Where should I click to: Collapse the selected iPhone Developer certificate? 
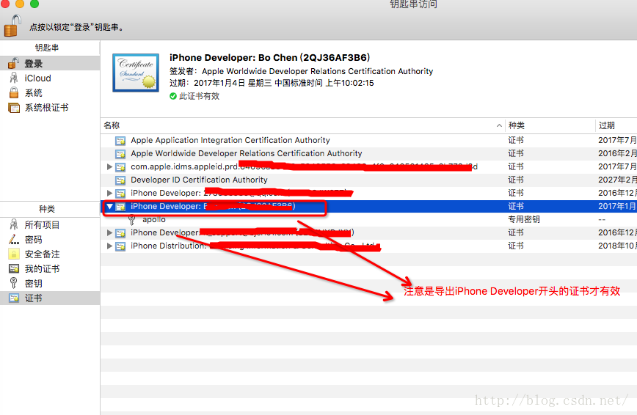click(109, 206)
